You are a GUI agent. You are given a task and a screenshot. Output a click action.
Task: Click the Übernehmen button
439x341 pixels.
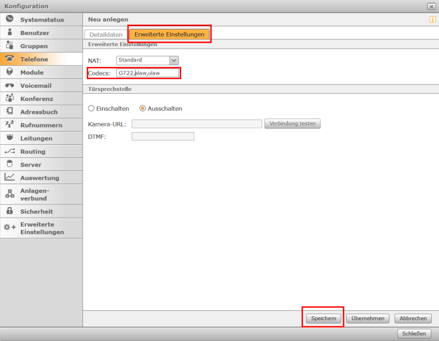point(368,318)
